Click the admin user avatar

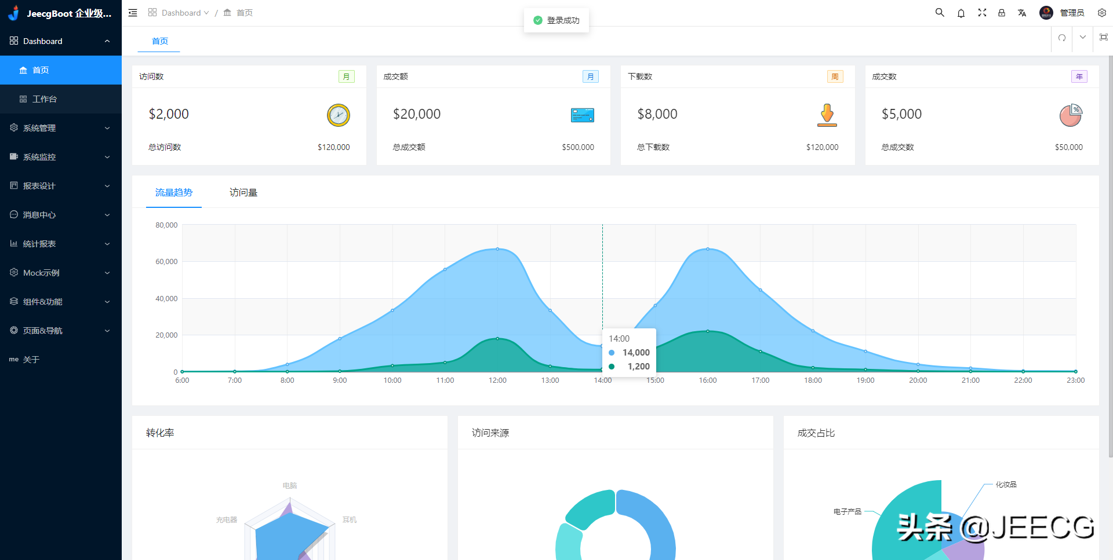point(1046,13)
